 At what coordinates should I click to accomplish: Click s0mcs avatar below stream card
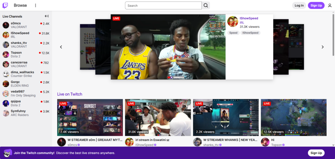(x=62, y=142)
